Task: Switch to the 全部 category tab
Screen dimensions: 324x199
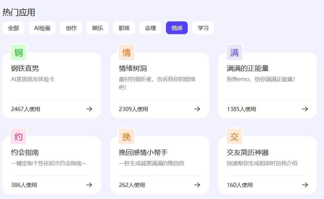Action: click(x=13, y=28)
